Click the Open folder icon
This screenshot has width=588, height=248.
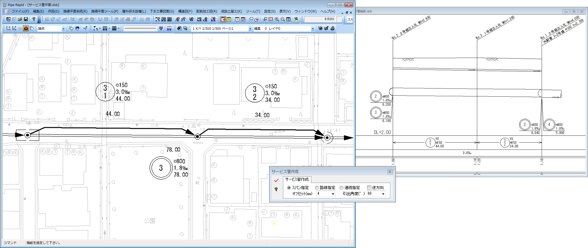click(x=20, y=19)
